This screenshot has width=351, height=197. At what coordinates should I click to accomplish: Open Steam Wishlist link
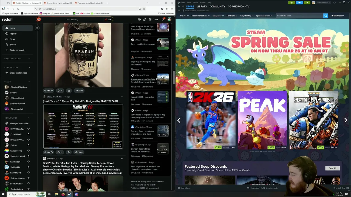point(338,16)
